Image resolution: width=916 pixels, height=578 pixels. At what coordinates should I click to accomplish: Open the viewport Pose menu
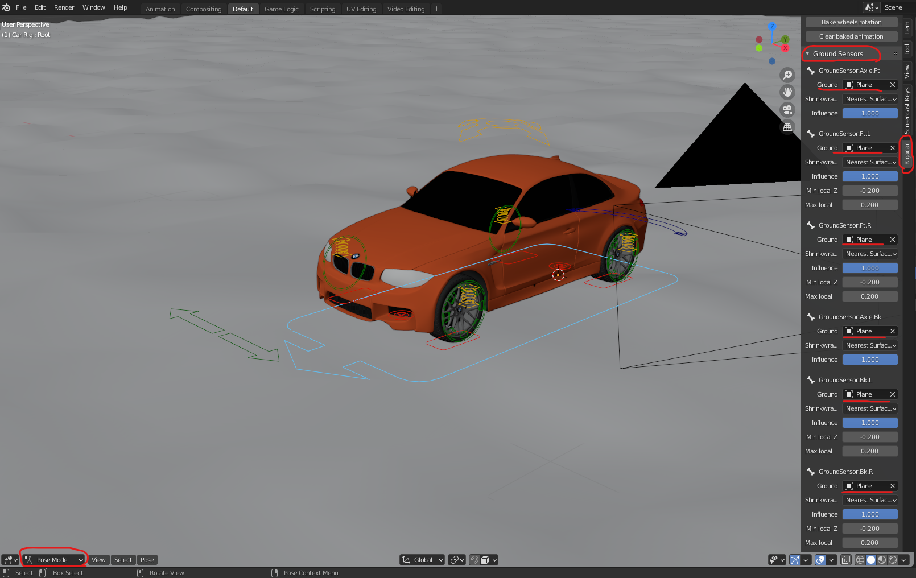click(x=147, y=560)
